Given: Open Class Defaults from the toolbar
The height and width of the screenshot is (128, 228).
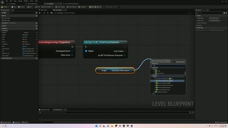Looking at the screenshot, I should coord(72,7).
